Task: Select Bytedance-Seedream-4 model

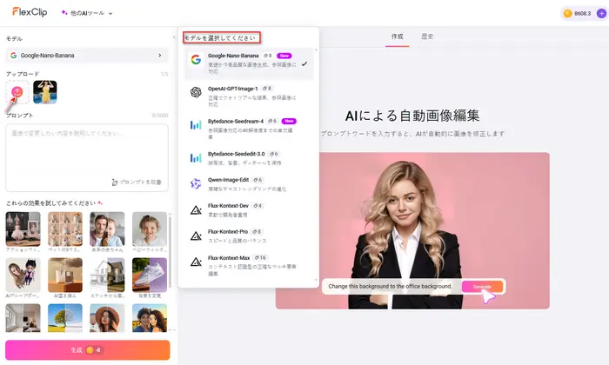Action: [x=249, y=129]
